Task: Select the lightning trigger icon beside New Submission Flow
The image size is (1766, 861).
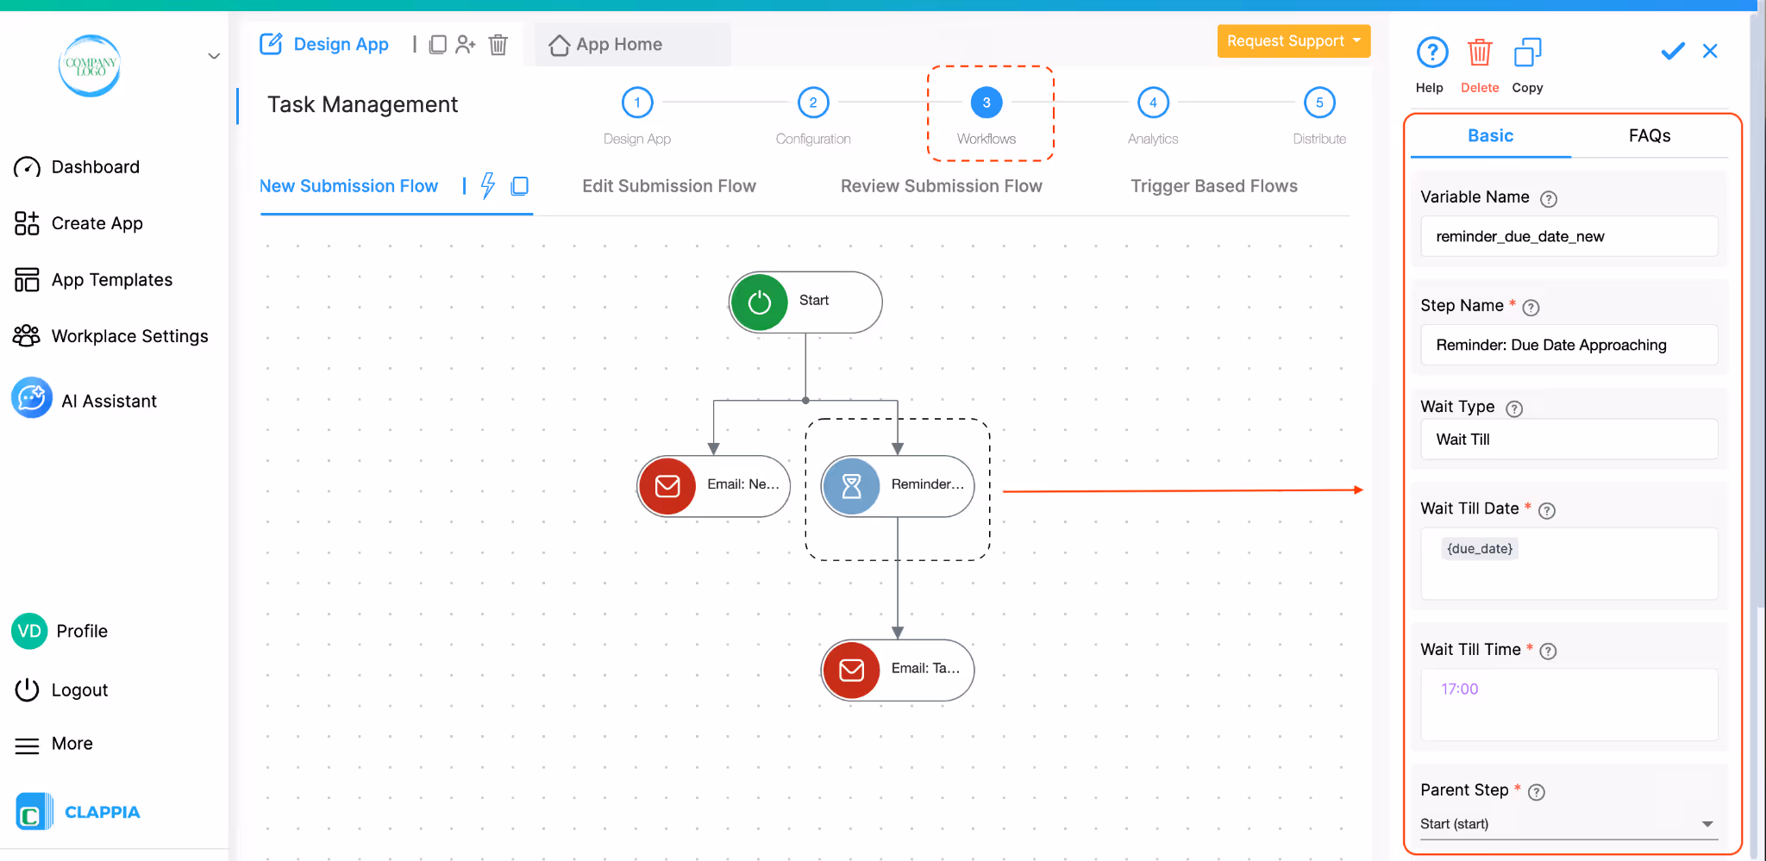Action: click(488, 186)
